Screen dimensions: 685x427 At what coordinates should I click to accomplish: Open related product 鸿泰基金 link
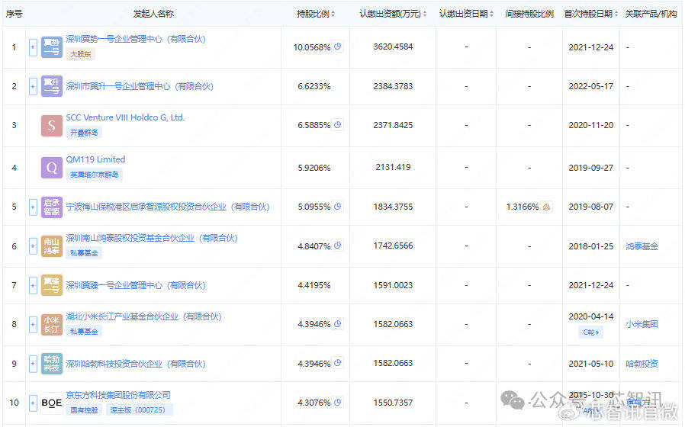(642, 247)
